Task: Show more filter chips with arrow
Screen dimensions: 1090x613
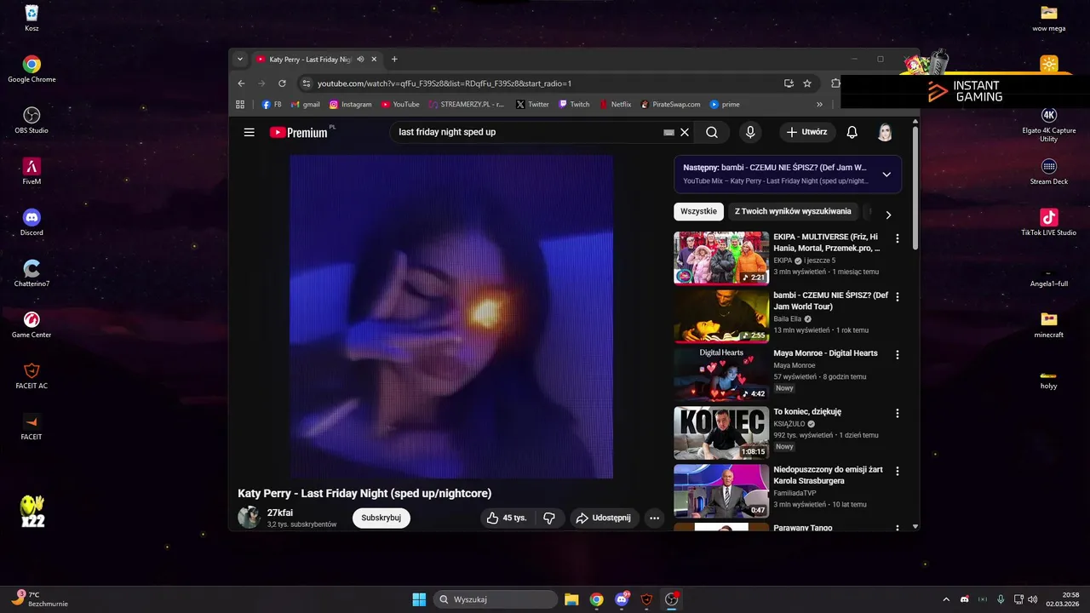Action: (888, 215)
